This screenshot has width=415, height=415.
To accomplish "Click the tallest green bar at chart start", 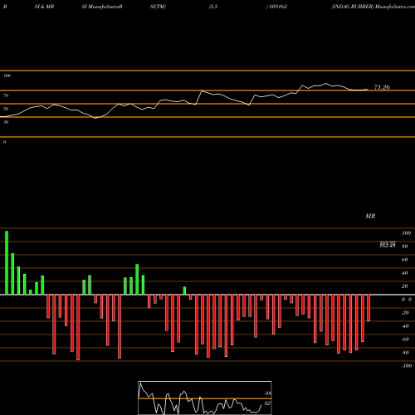I will [7, 262].
